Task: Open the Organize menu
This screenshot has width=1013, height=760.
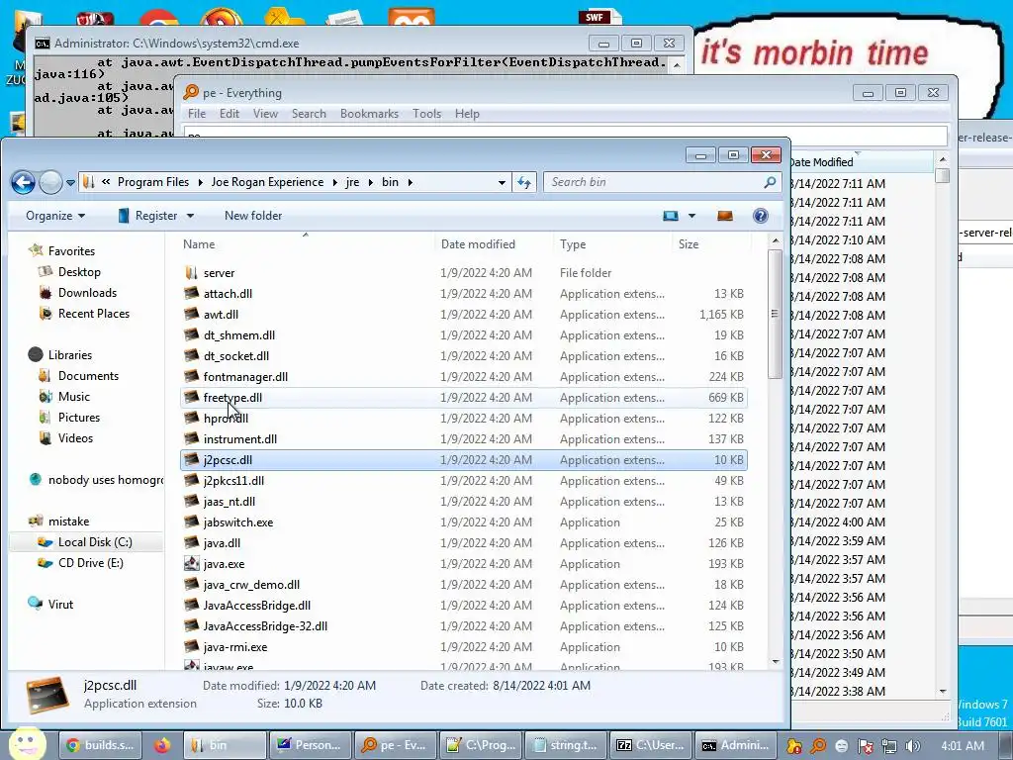Action: (x=55, y=216)
